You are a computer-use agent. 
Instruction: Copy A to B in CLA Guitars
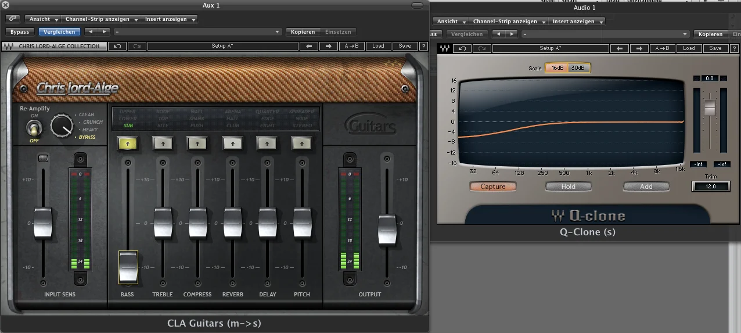pyautogui.click(x=351, y=46)
